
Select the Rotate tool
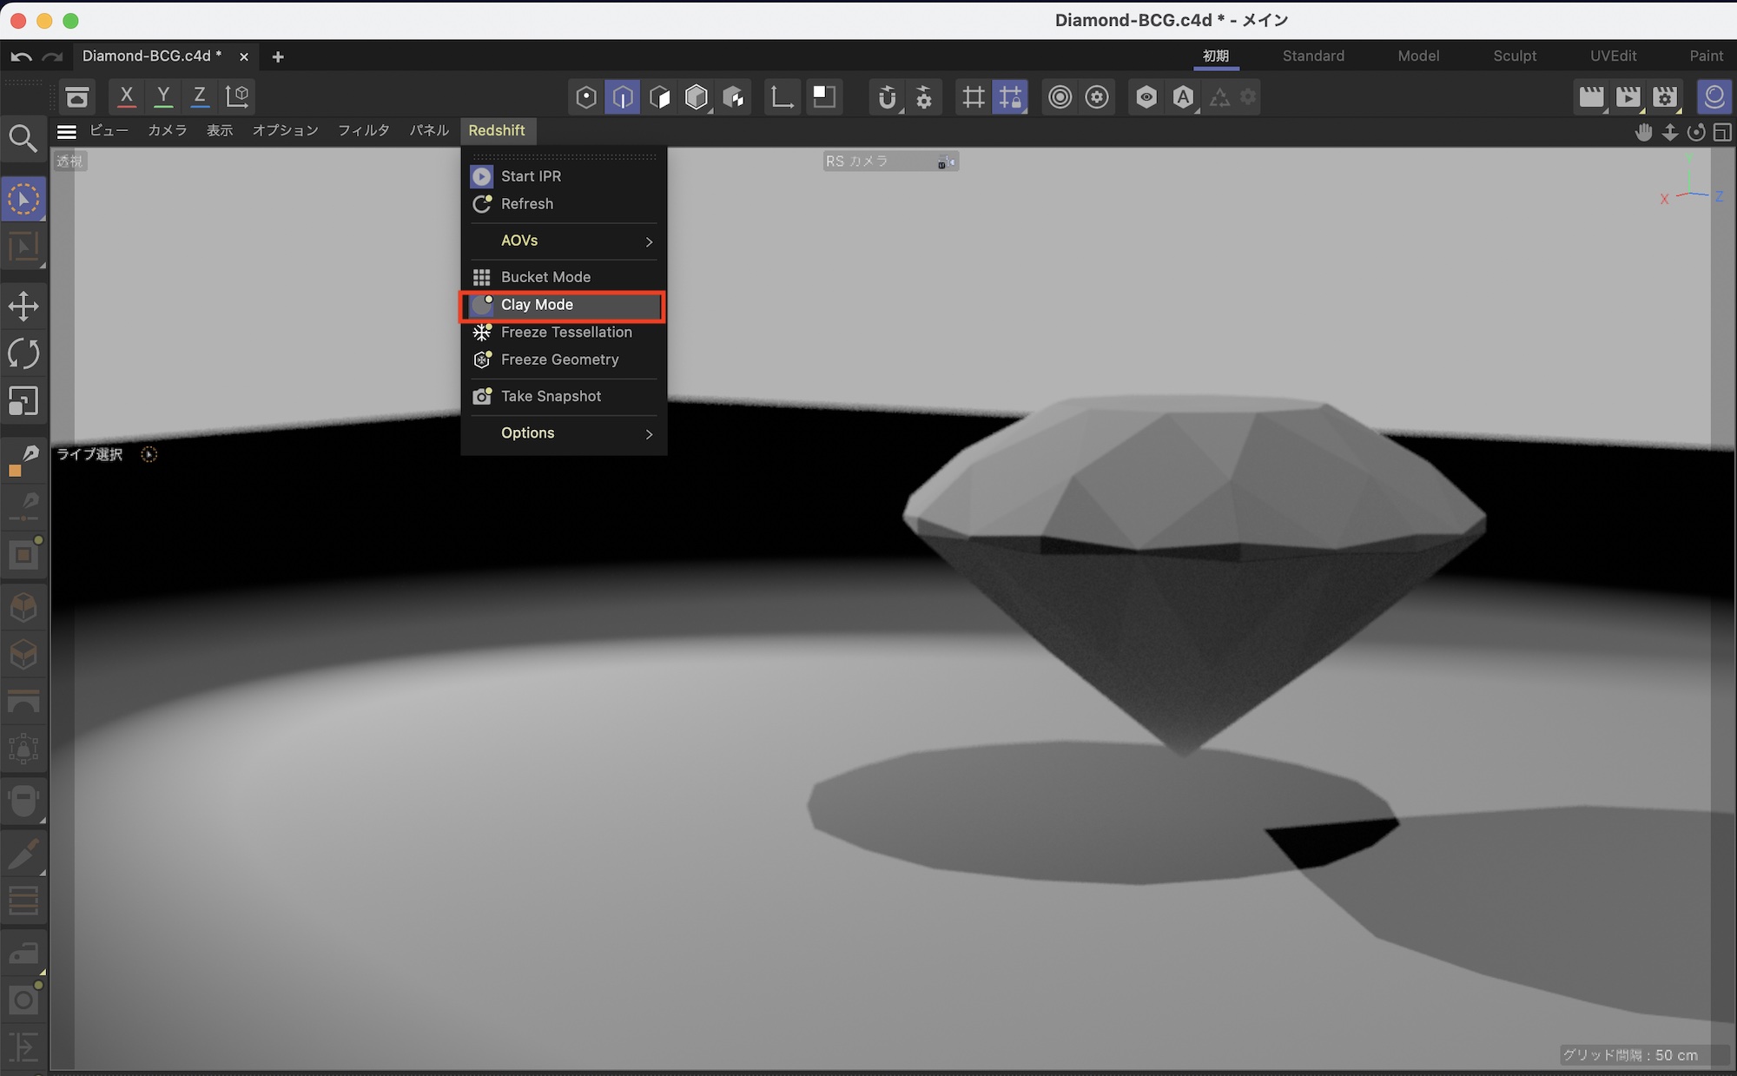[23, 353]
